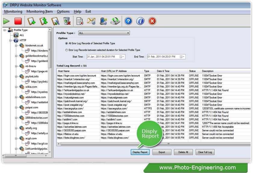This screenshot has height=173, width=253.
Task: Open the Monitoring Item menu
Action: click(39, 11)
